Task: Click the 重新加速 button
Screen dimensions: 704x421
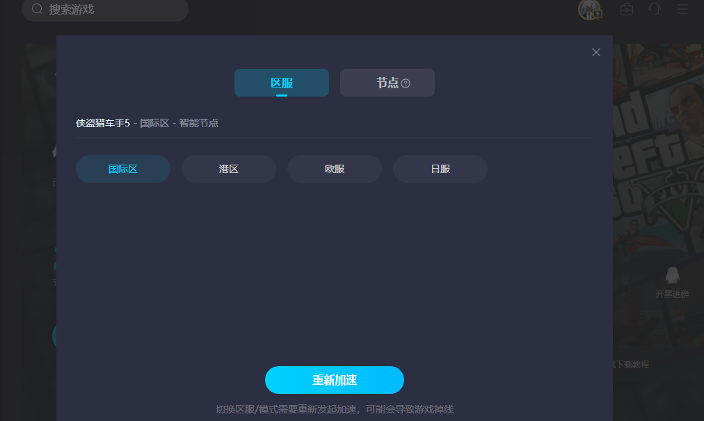Action: 335,380
